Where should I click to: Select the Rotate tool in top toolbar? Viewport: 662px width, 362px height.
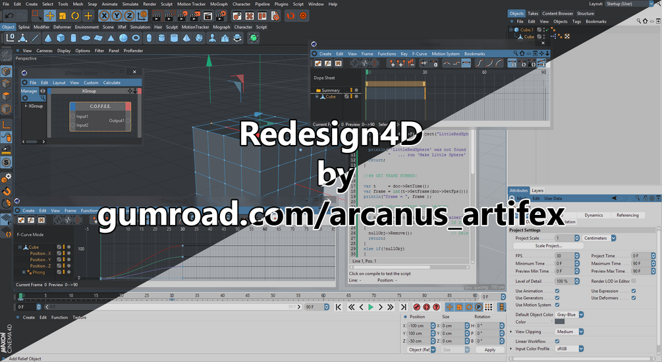click(x=75, y=16)
